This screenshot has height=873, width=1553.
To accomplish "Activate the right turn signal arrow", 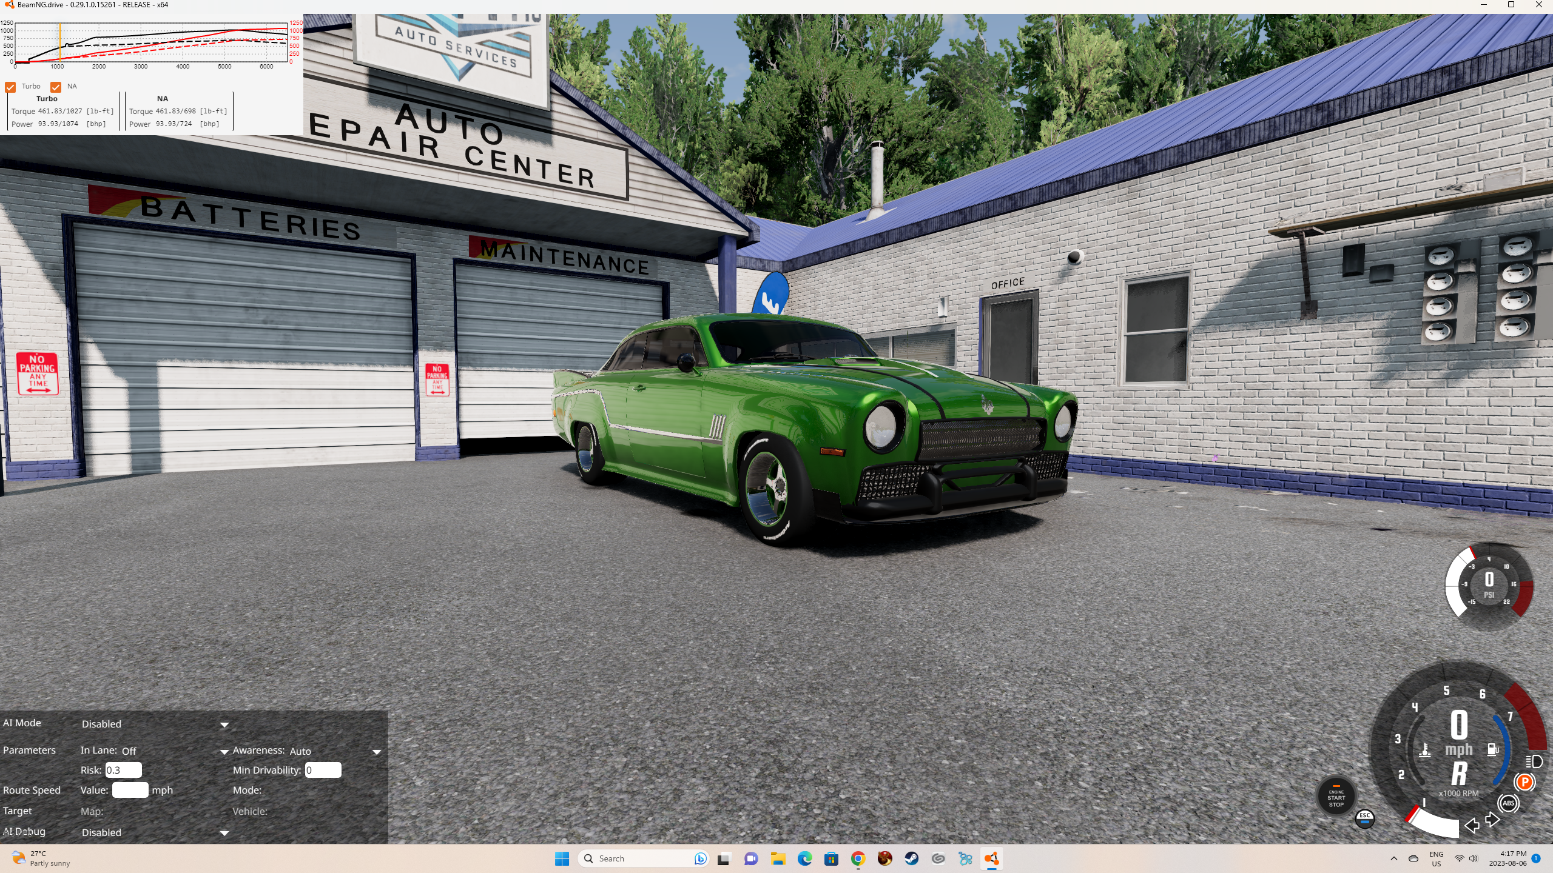I will [x=1492, y=820].
